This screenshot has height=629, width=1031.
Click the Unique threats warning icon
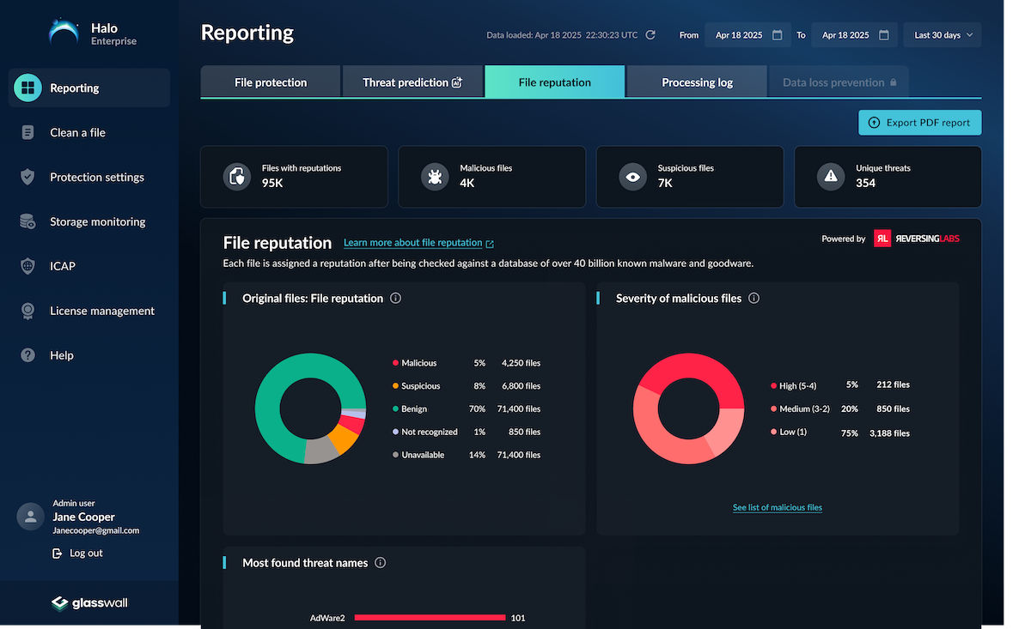pos(831,176)
